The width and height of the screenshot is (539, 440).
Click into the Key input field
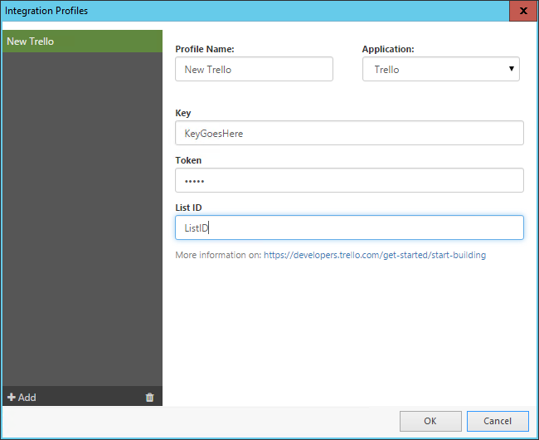[x=349, y=133]
